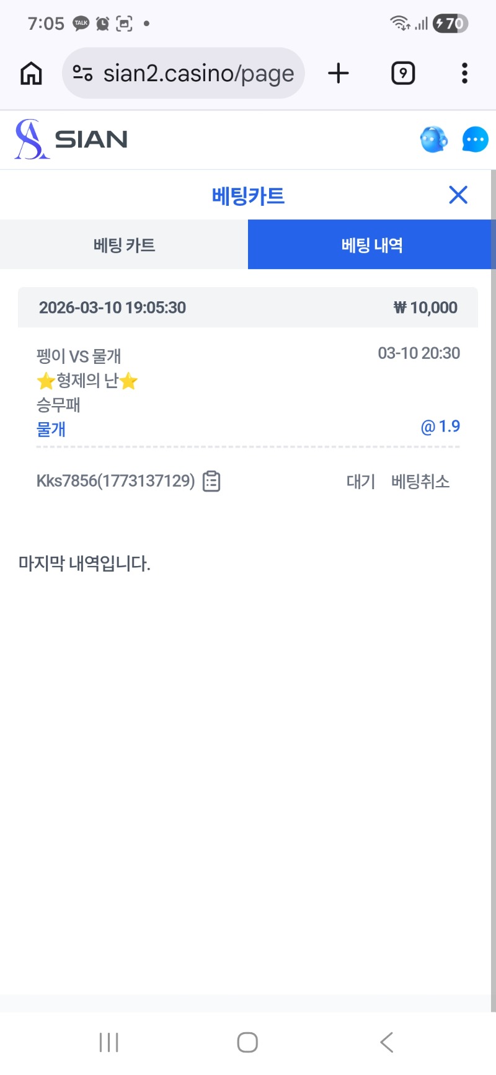
Task: Open the tab switcher showing 9 tabs
Action: pos(403,74)
